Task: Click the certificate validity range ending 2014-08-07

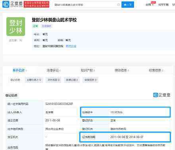Action: coord(126,137)
